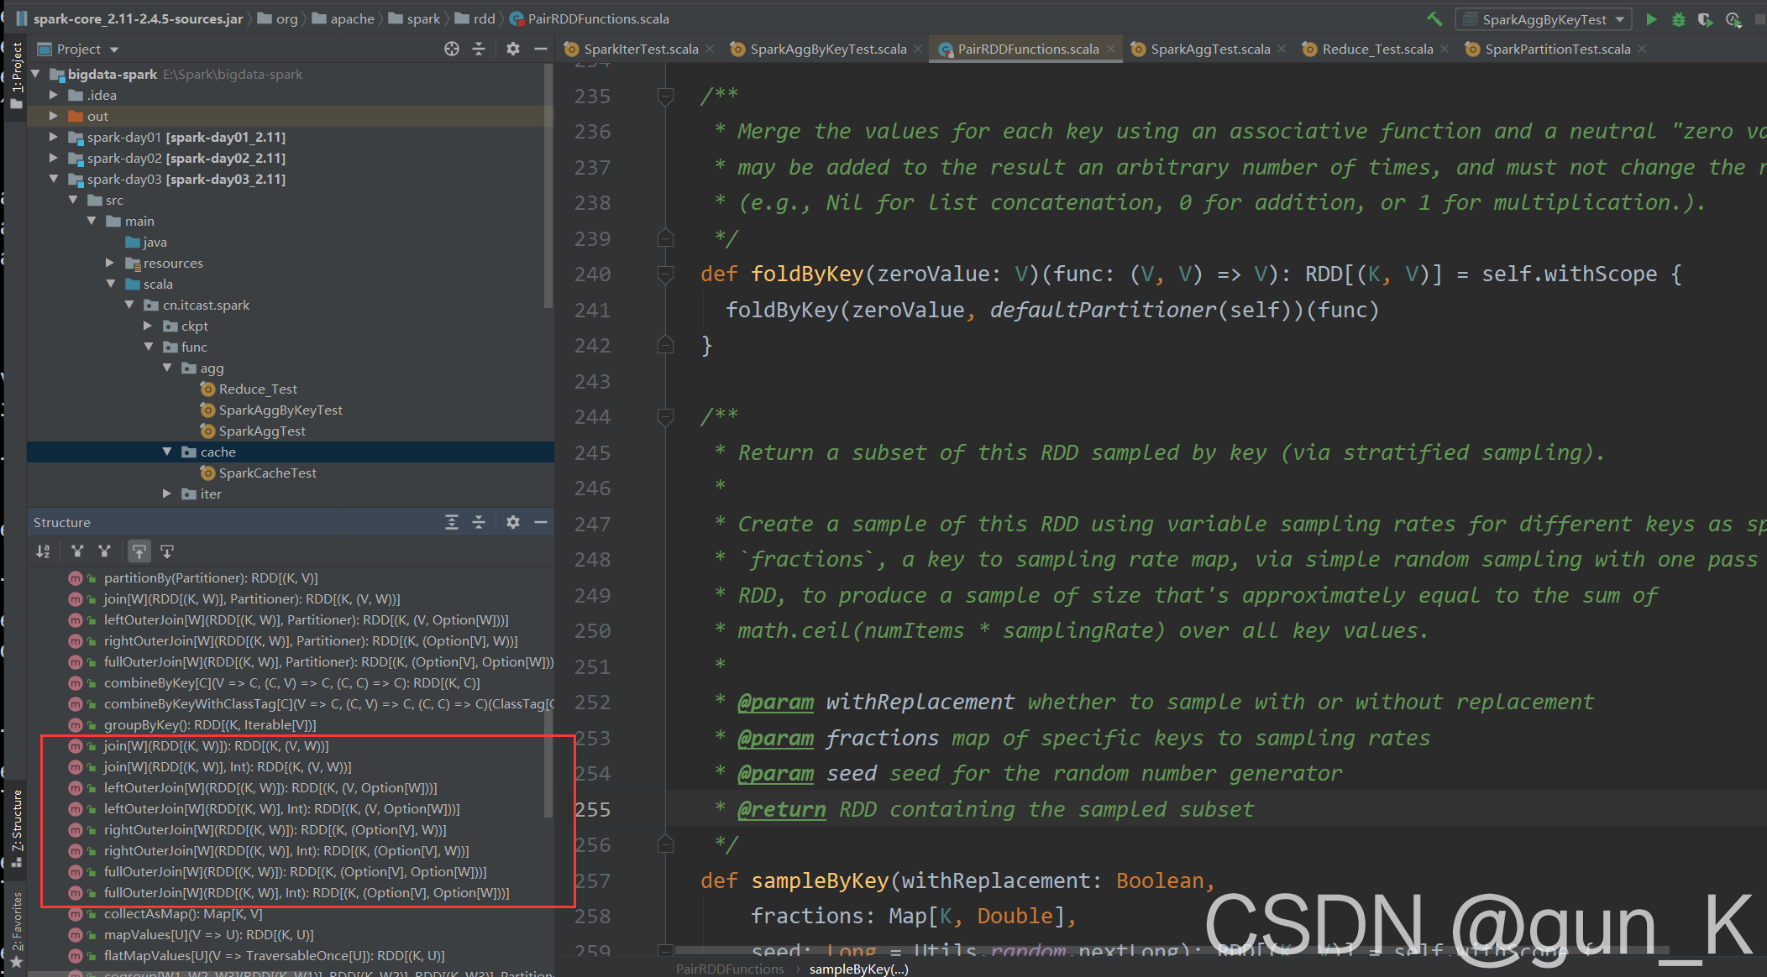Toggle sort alphabetically in Structure toolbar
The height and width of the screenshot is (977, 1767).
pyautogui.click(x=44, y=551)
